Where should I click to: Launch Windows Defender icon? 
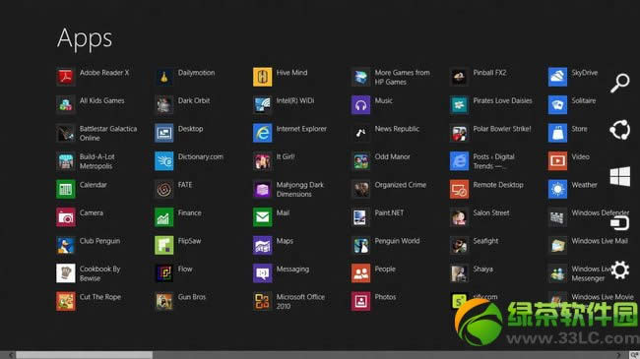pyautogui.click(x=557, y=217)
